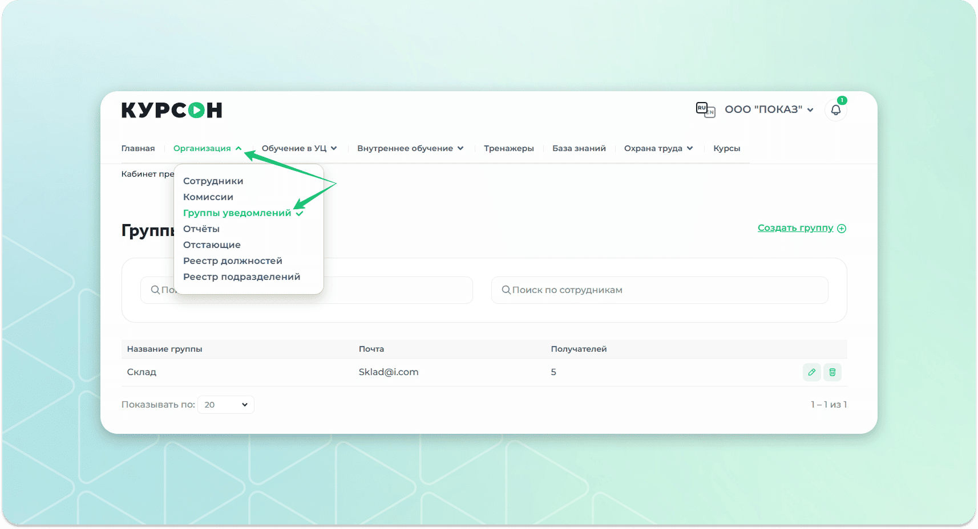
Task: Expand the ООО "ПОКАЗ" organization dropdown
Action: (x=769, y=109)
